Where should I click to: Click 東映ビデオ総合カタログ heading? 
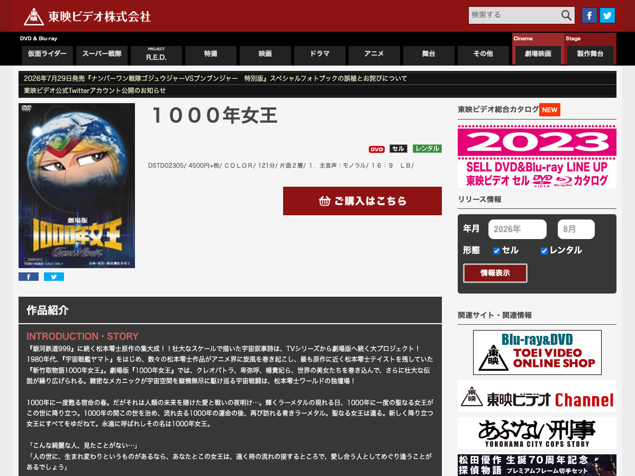(498, 109)
